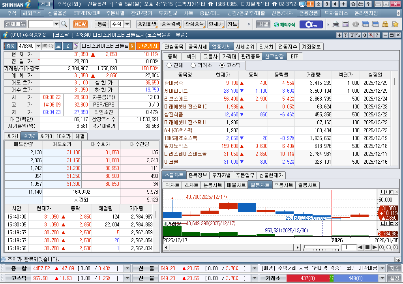The width and height of the screenshot is (403, 284).
Task: Click the chart horizontal scrollbar track
Action: (231, 248)
